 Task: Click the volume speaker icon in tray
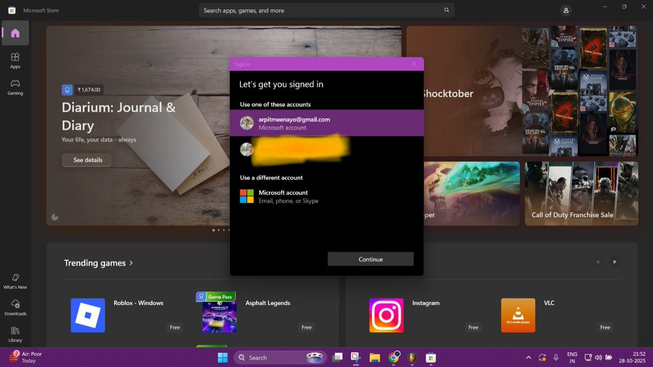[x=599, y=357]
